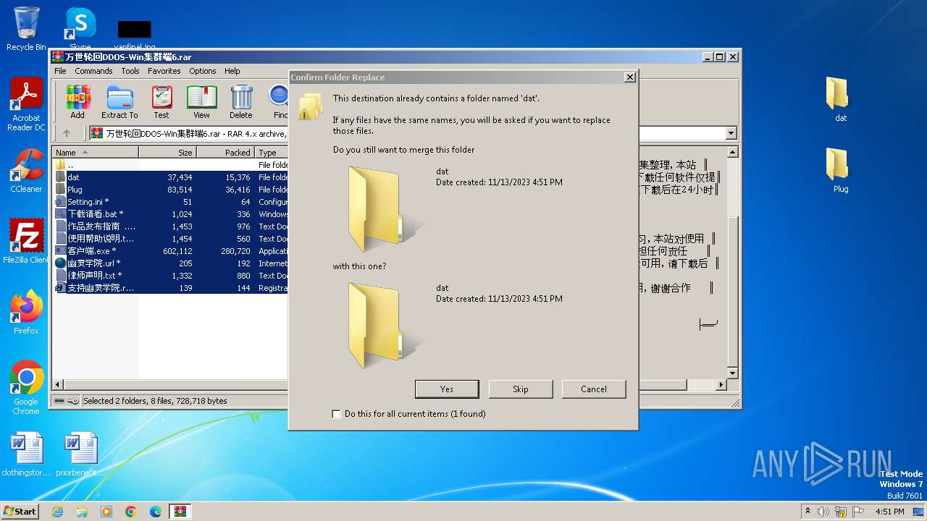Open the WinRAR address bar dropdown
Screen dimensions: 927x521
(x=731, y=133)
